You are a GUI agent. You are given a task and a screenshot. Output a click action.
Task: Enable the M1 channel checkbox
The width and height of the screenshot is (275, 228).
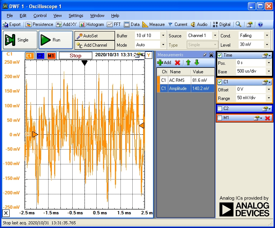click(x=219, y=118)
